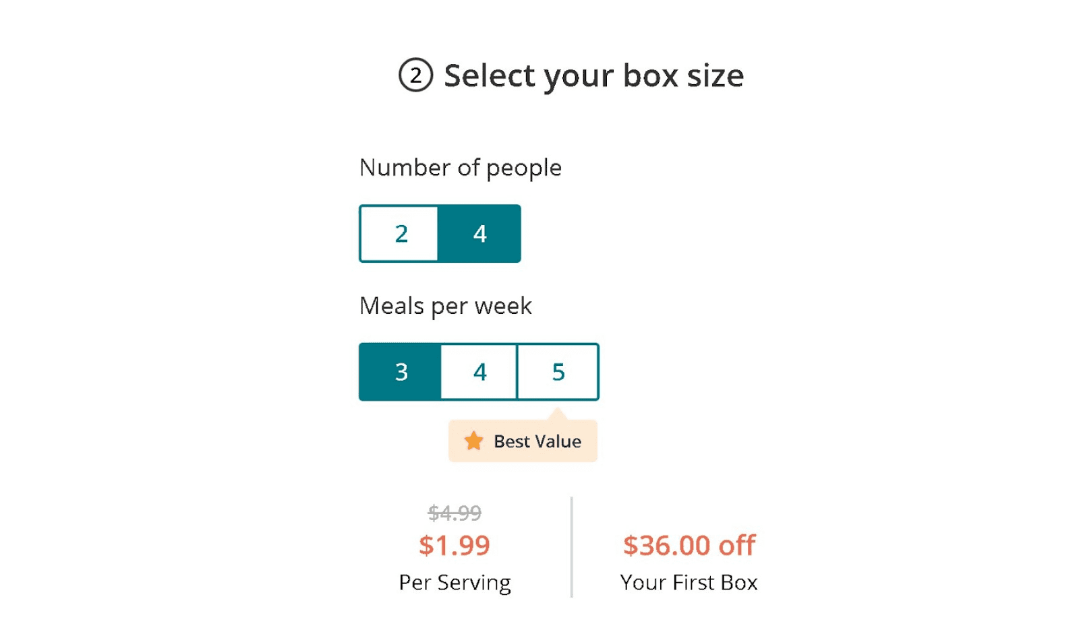Image resolution: width=1079 pixels, height=636 pixels.
Task: Click the "Best Value" label text
Action: (537, 441)
